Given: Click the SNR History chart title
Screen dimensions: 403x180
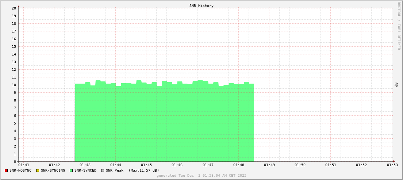Looking at the screenshot, I should (201, 6).
